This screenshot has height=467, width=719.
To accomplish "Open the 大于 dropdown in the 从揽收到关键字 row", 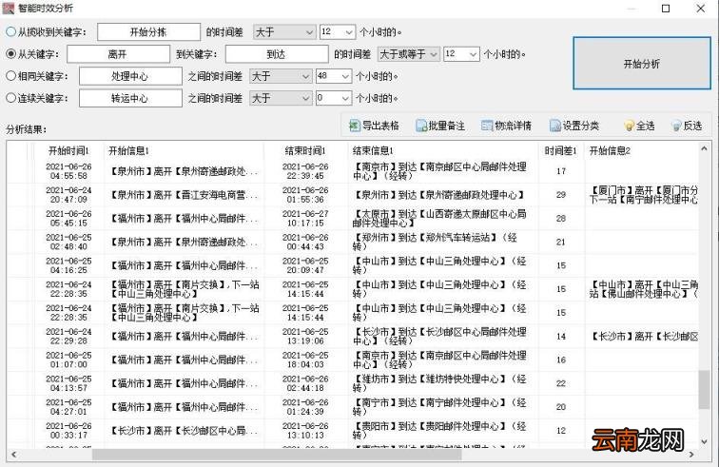I will 284,31.
